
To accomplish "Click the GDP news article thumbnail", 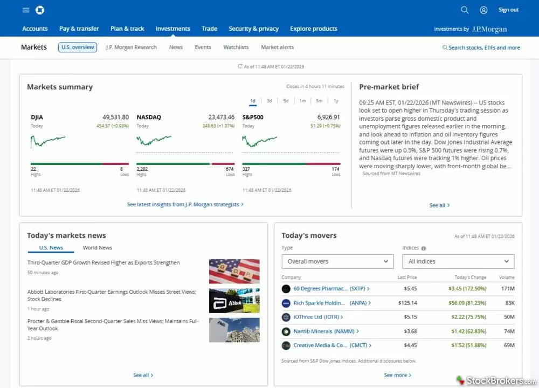I will click(234, 271).
